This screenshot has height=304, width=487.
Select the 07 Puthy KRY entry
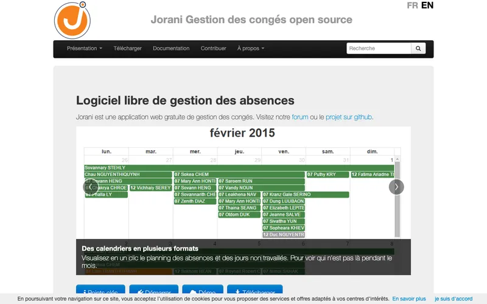pyautogui.click(x=328, y=174)
